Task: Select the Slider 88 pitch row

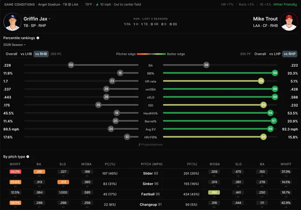Action: (x=150, y=174)
